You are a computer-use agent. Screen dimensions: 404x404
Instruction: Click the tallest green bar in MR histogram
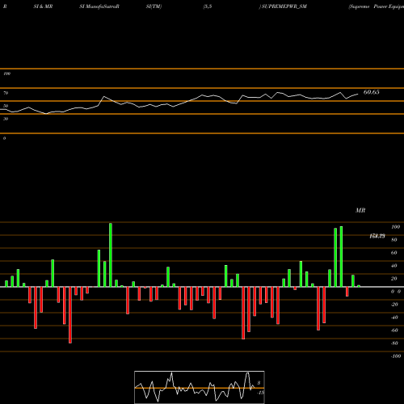click(x=111, y=255)
